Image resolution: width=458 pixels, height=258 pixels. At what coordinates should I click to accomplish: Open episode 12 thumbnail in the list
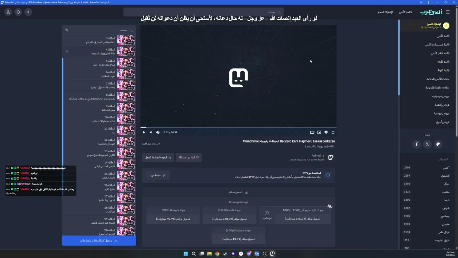coord(126,142)
